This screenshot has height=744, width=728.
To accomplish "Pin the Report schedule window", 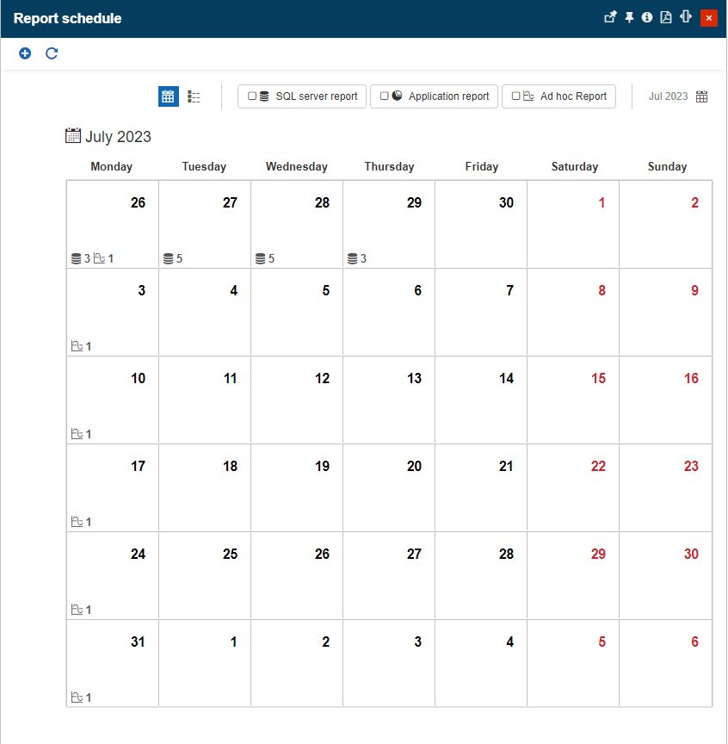I will pos(629,16).
